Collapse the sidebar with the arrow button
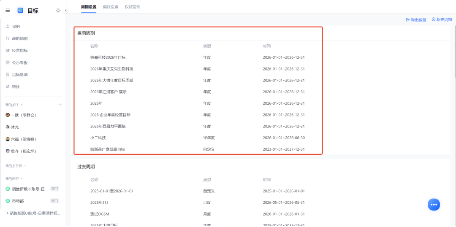This screenshot has width=456, height=227. [66, 11]
